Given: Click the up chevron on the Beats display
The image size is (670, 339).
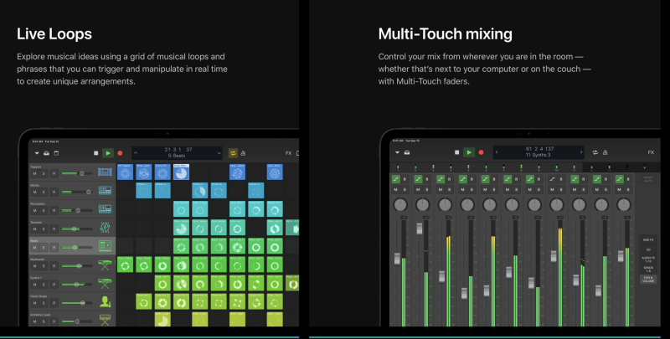Looking at the screenshot, I should coord(136,153).
